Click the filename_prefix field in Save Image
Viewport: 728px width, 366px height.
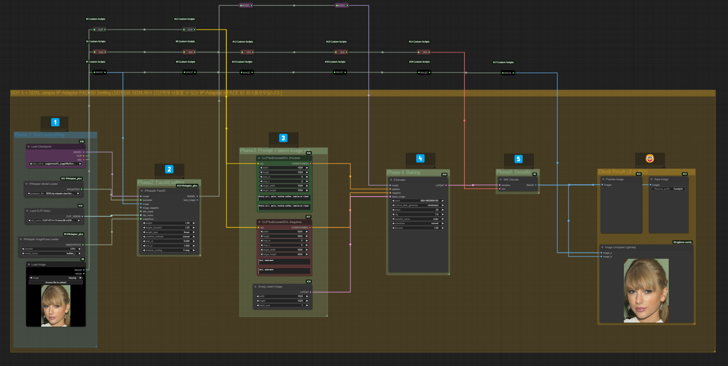(x=668, y=189)
